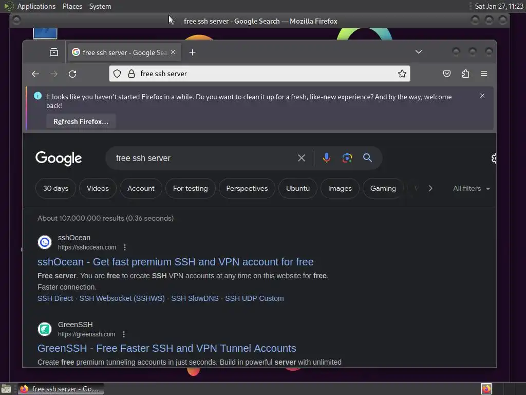526x395 pixels.
Task: Open the GreenSSH result options dots
Action: tap(124, 334)
